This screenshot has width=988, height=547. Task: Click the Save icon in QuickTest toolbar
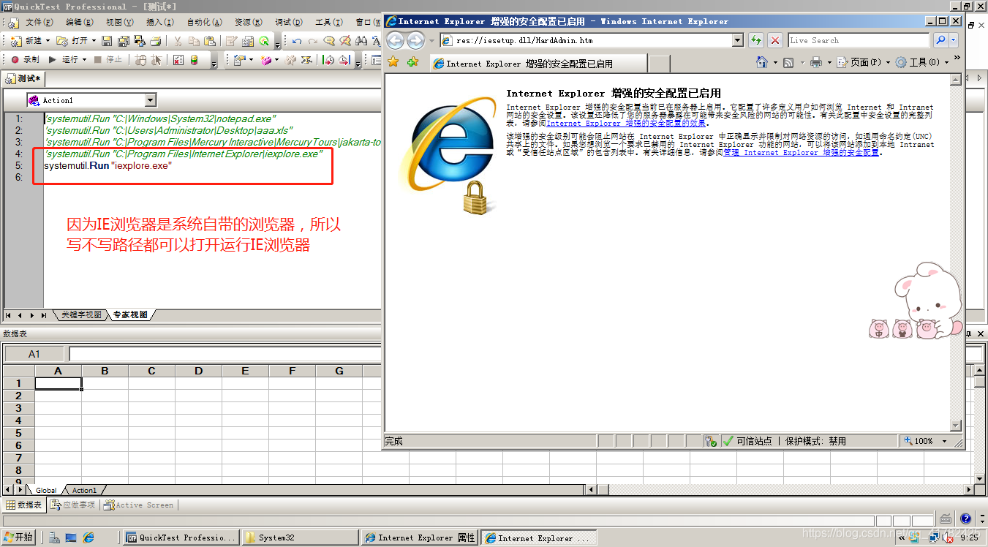coord(107,41)
